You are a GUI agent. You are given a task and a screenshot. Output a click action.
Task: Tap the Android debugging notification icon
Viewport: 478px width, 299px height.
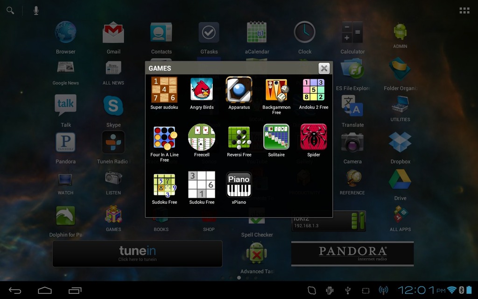pyautogui.click(x=330, y=290)
